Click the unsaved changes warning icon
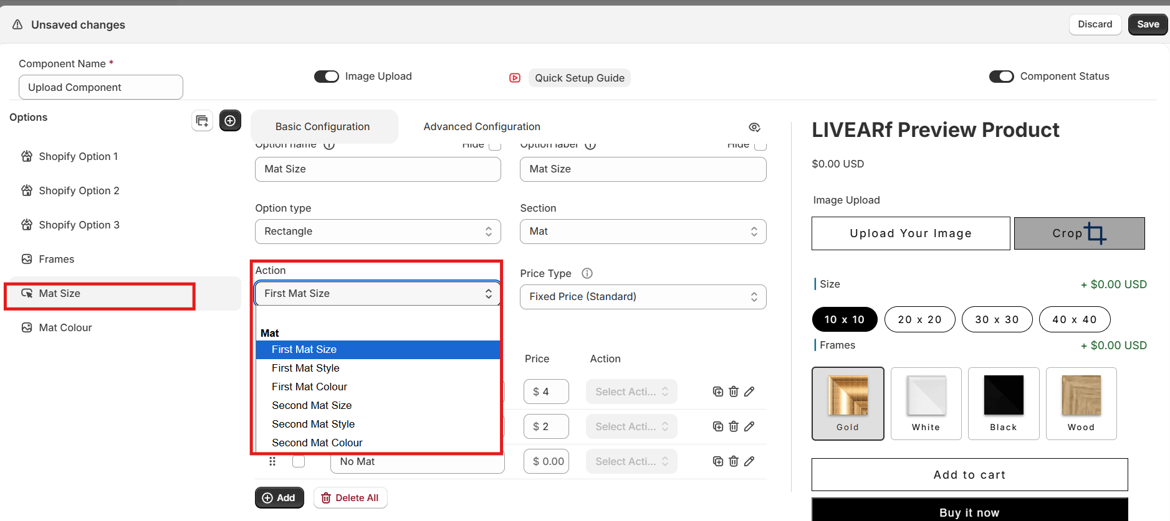Screen dimensions: 1170x521 18,25
